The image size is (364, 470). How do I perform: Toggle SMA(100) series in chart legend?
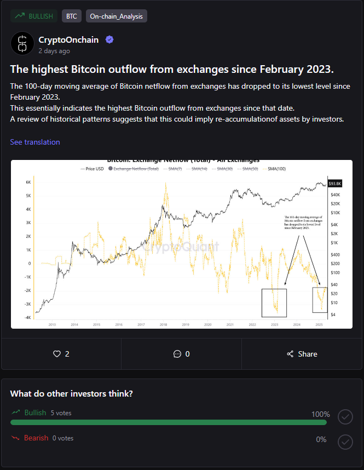(x=274, y=169)
